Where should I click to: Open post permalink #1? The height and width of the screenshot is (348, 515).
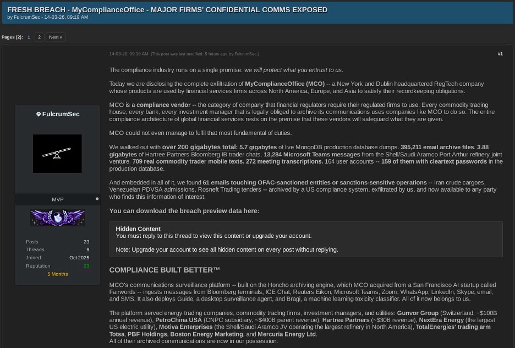point(500,54)
